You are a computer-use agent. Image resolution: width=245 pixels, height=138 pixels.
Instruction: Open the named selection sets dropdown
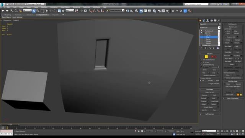click(117, 10)
